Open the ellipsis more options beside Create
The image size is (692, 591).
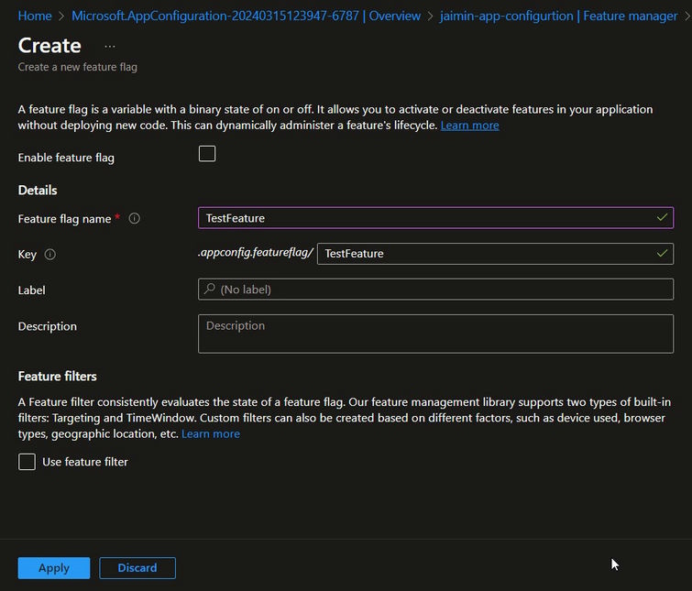click(x=110, y=46)
